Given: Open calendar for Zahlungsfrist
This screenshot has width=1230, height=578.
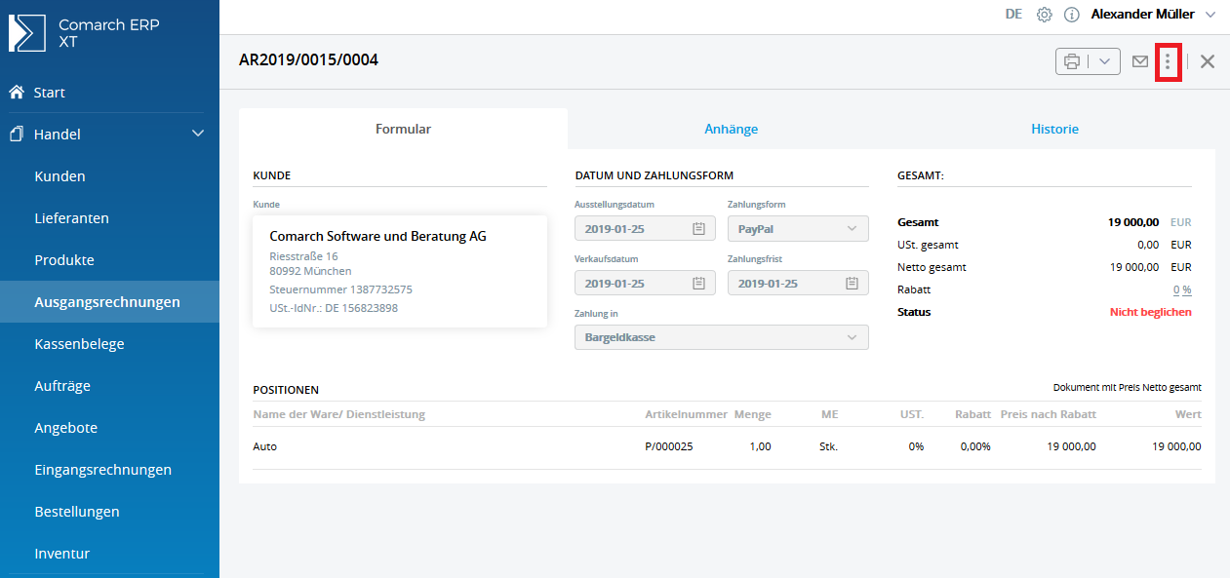Looking at the screenshot, I should click(852, 284).
